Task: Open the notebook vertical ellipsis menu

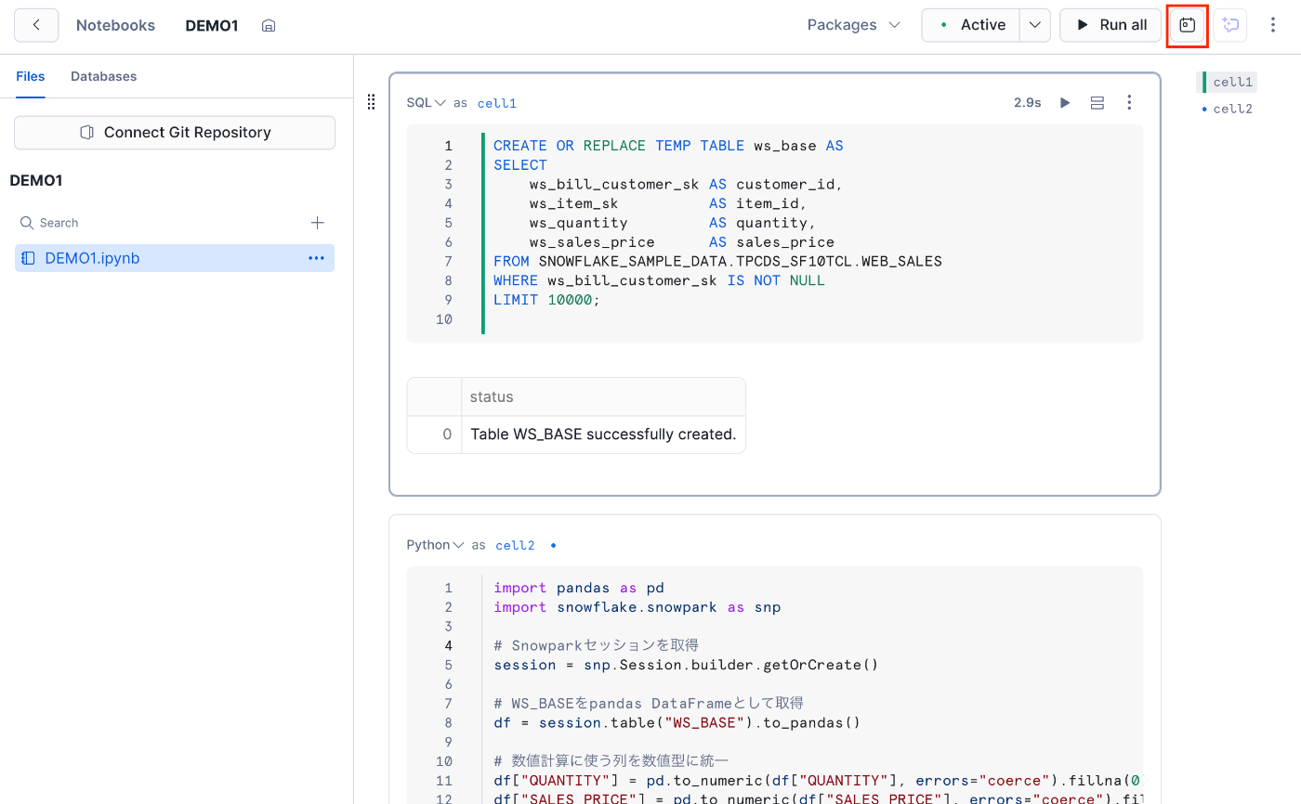Action: point(1273,25)
